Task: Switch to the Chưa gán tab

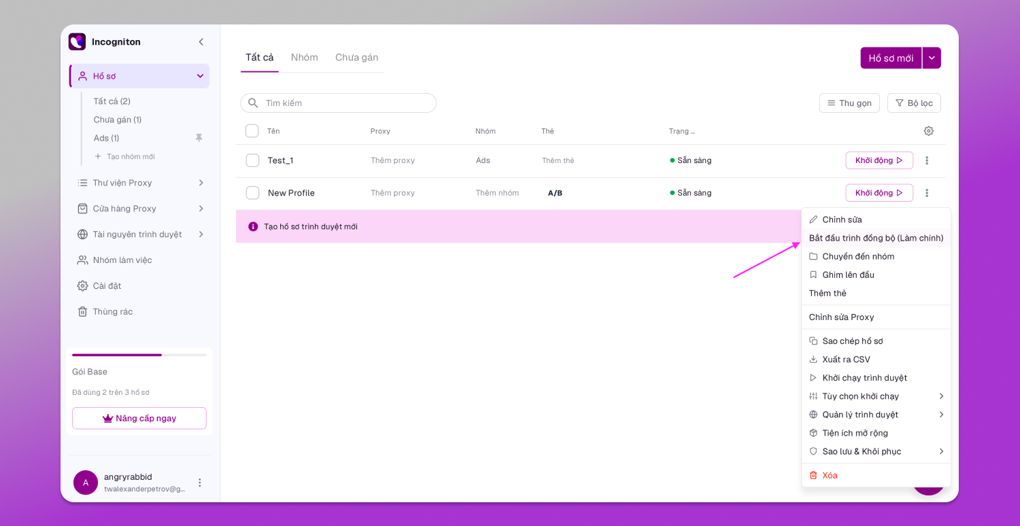Action: (x=357, y=58)
